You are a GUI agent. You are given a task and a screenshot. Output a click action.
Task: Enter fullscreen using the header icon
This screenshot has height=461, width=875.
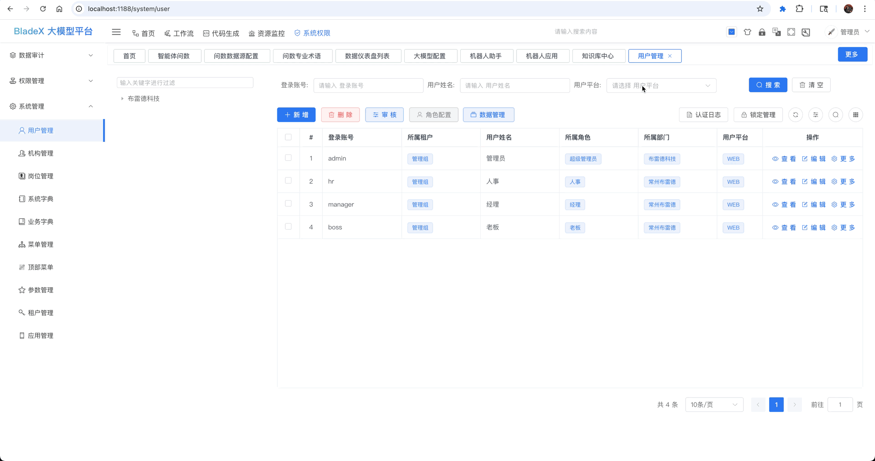pyautogui.click(x=791, y=32)
